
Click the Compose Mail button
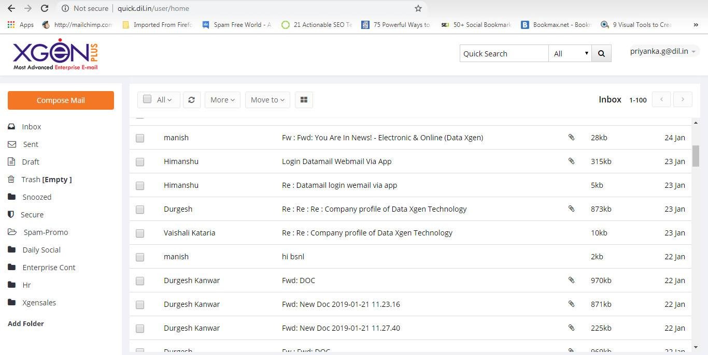tap(61, 100)
